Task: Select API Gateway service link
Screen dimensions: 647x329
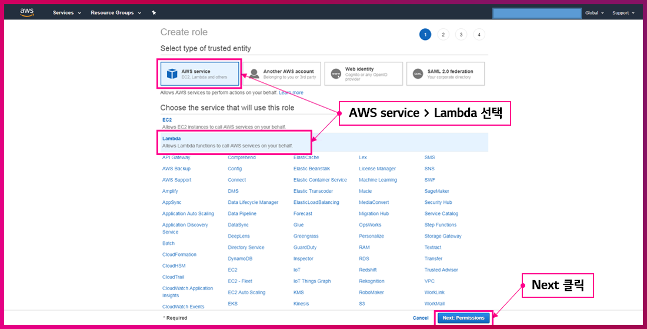Action: 176,157
